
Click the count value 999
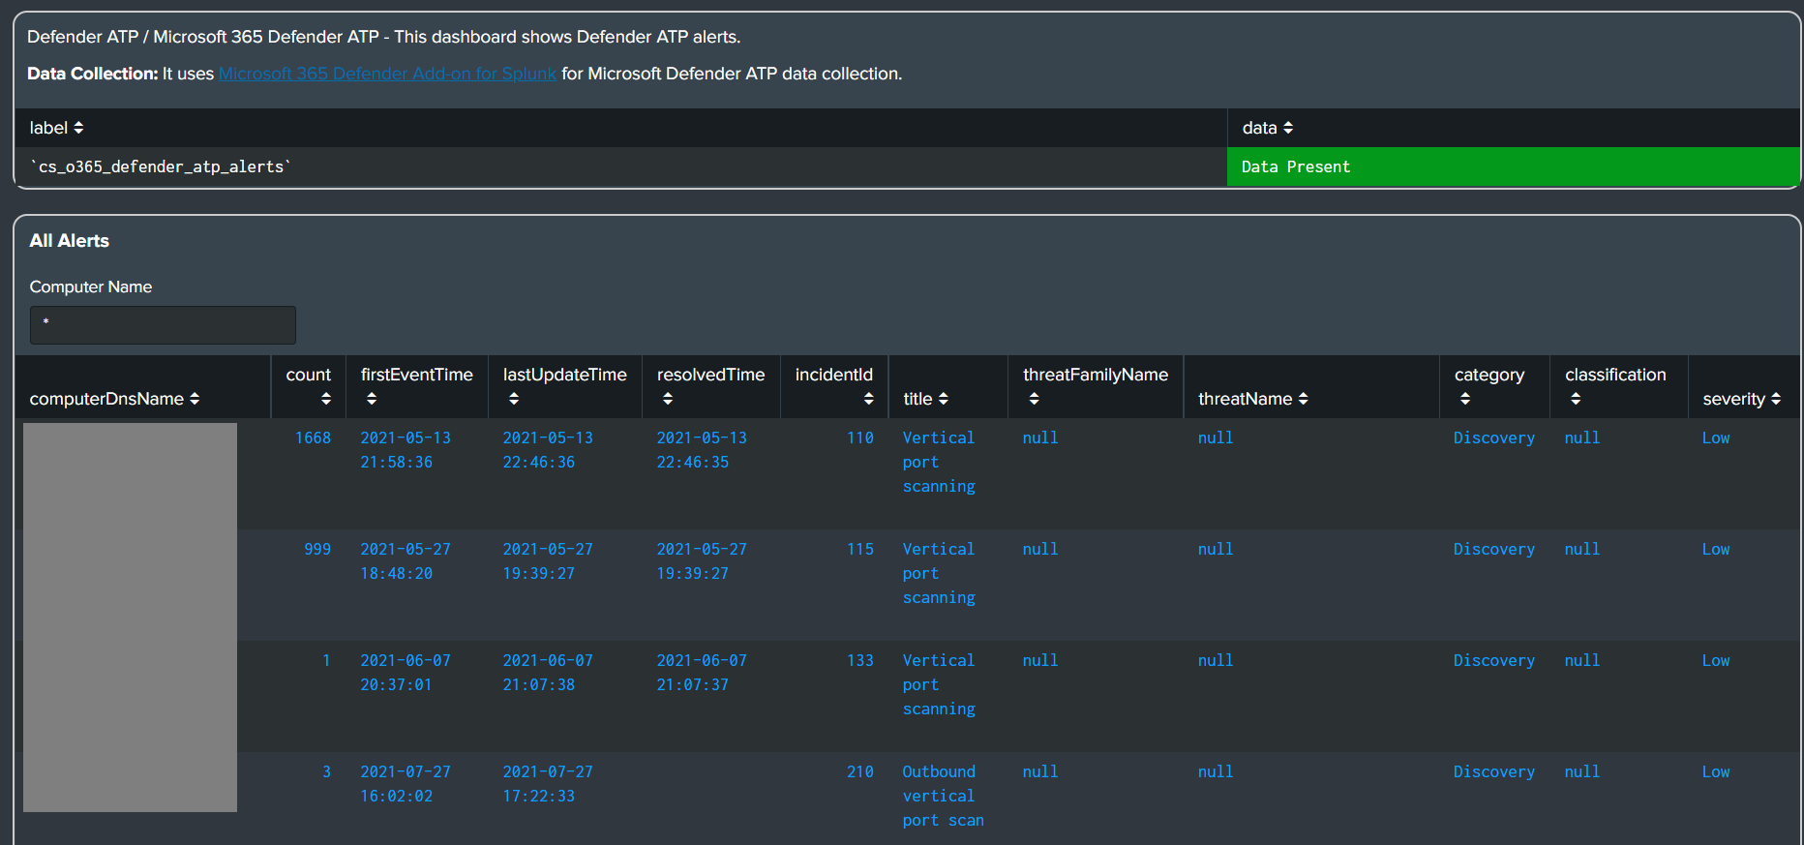coord(317,549)
